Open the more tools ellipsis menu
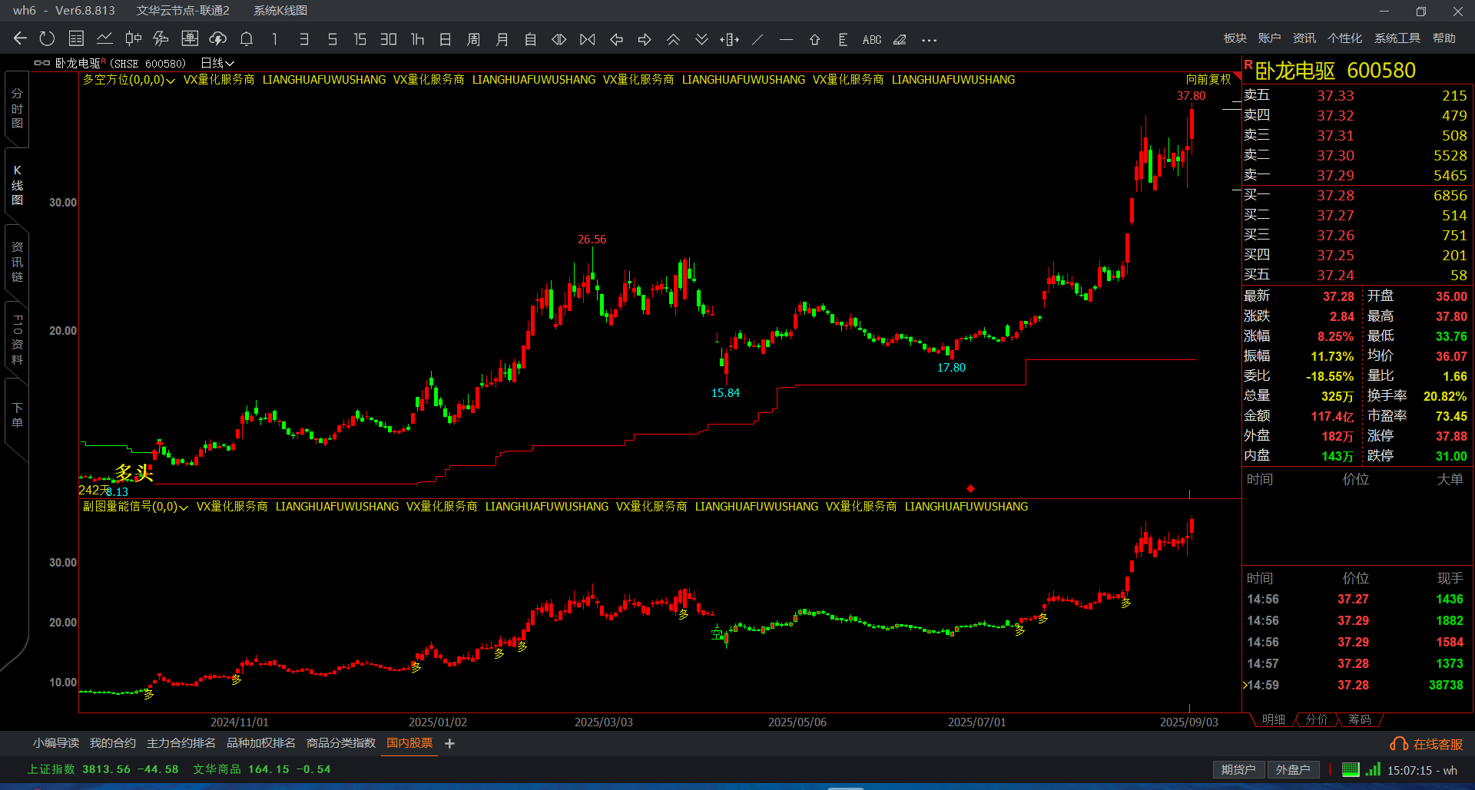 tap(929, 40)
